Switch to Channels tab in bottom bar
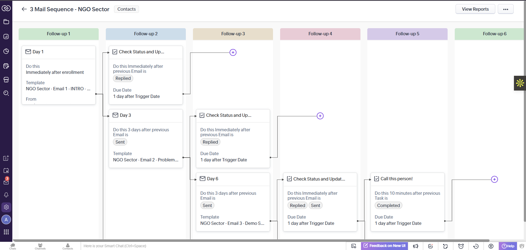Screen dimensions: 526x250 click(40, 246)
